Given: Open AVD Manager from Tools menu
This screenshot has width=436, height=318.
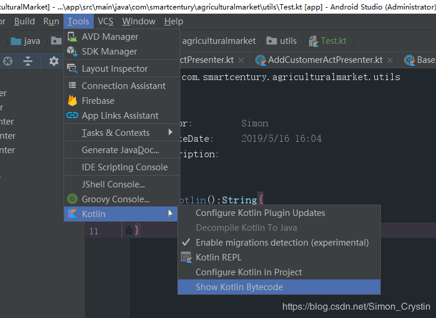Looking at the screenshot, I should point(122,37).
